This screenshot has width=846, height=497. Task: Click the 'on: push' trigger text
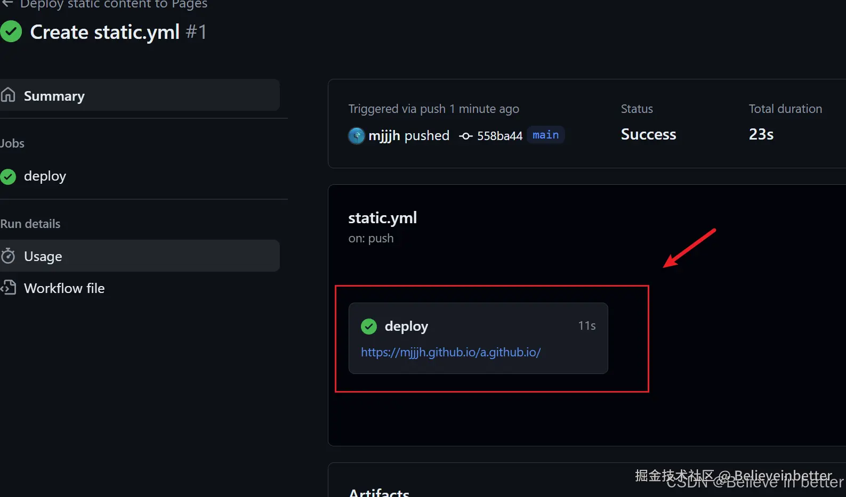371,238
